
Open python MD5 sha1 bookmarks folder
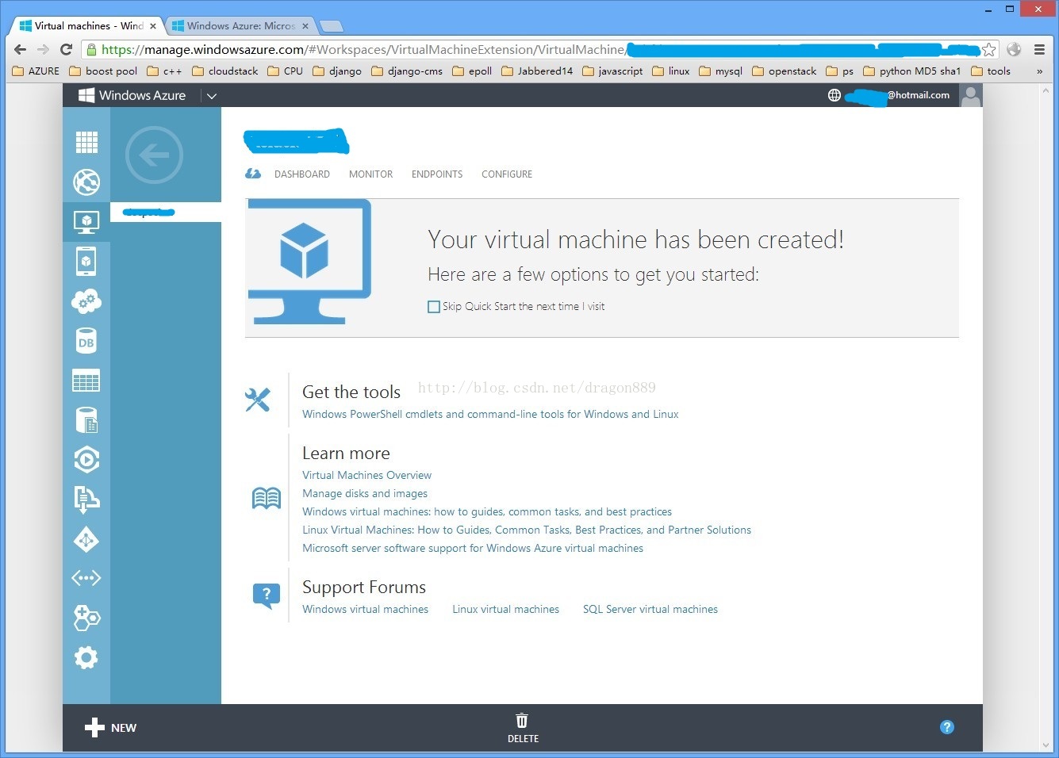coord(912,71)
